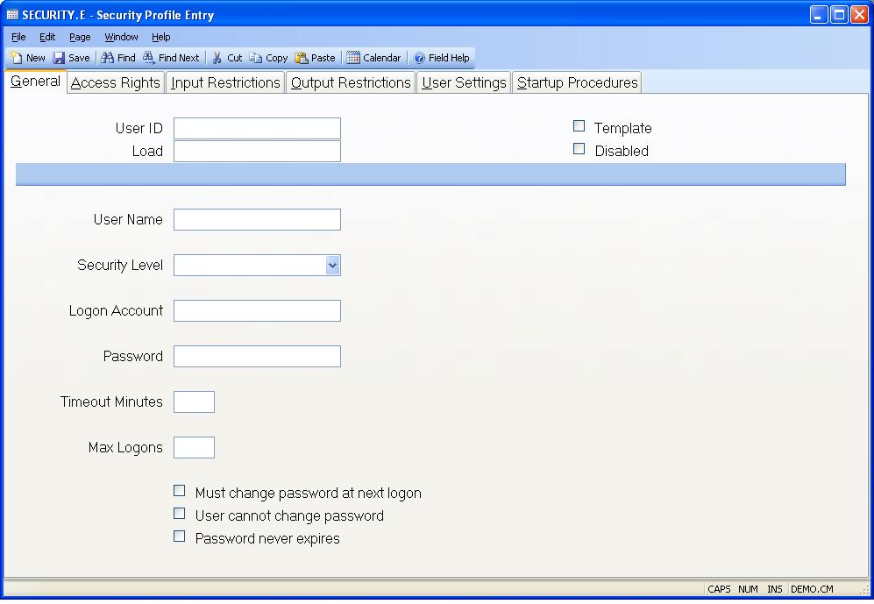
Task: Maximize the Security Profile Entry window
Action: tap(839, 15)
